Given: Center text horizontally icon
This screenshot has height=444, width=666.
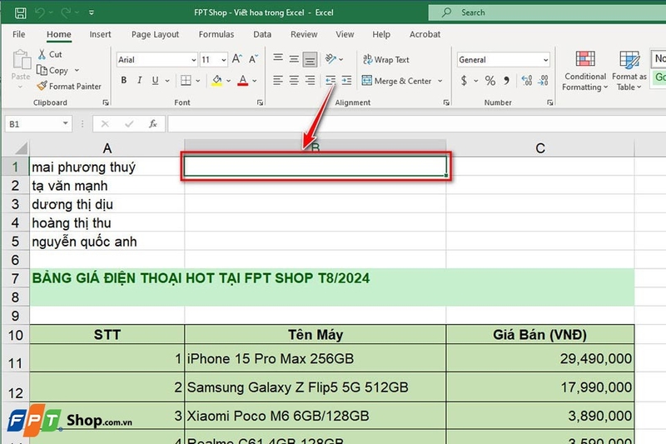Looking at the screenshot, I should 294,80.
